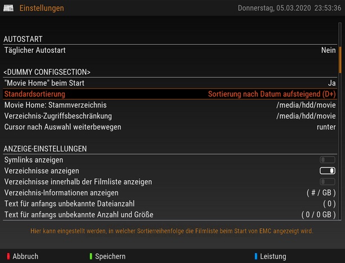
Task: Click the Einstellungen icon in the title bar
Action: [8, 8]
